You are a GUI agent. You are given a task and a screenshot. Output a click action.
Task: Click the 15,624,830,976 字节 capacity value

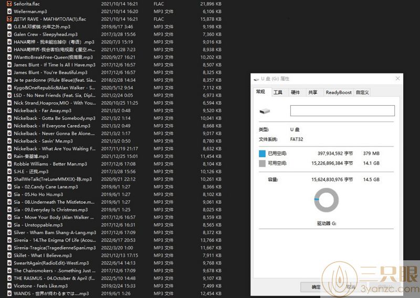click(x=332, y=180)
